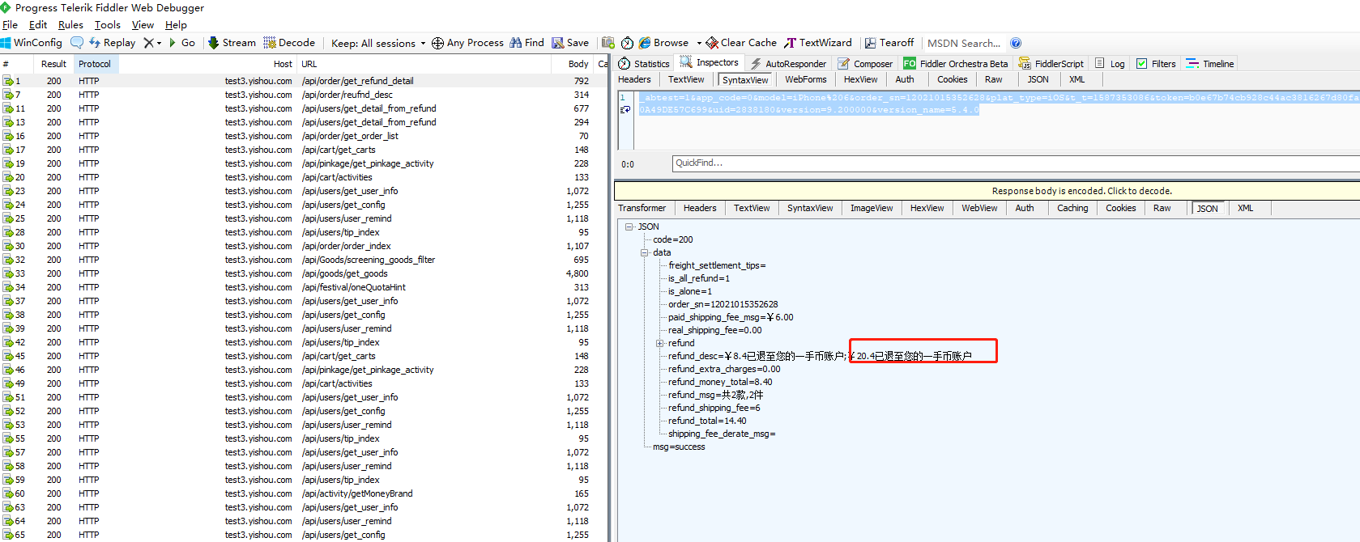
Task: Open the Log tab
Action: [1110, 63]
